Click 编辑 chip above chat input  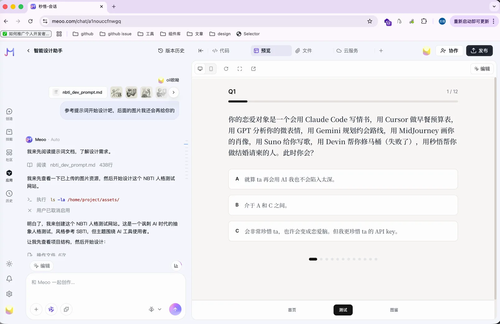pyautogui.click(x=42, y=266)
